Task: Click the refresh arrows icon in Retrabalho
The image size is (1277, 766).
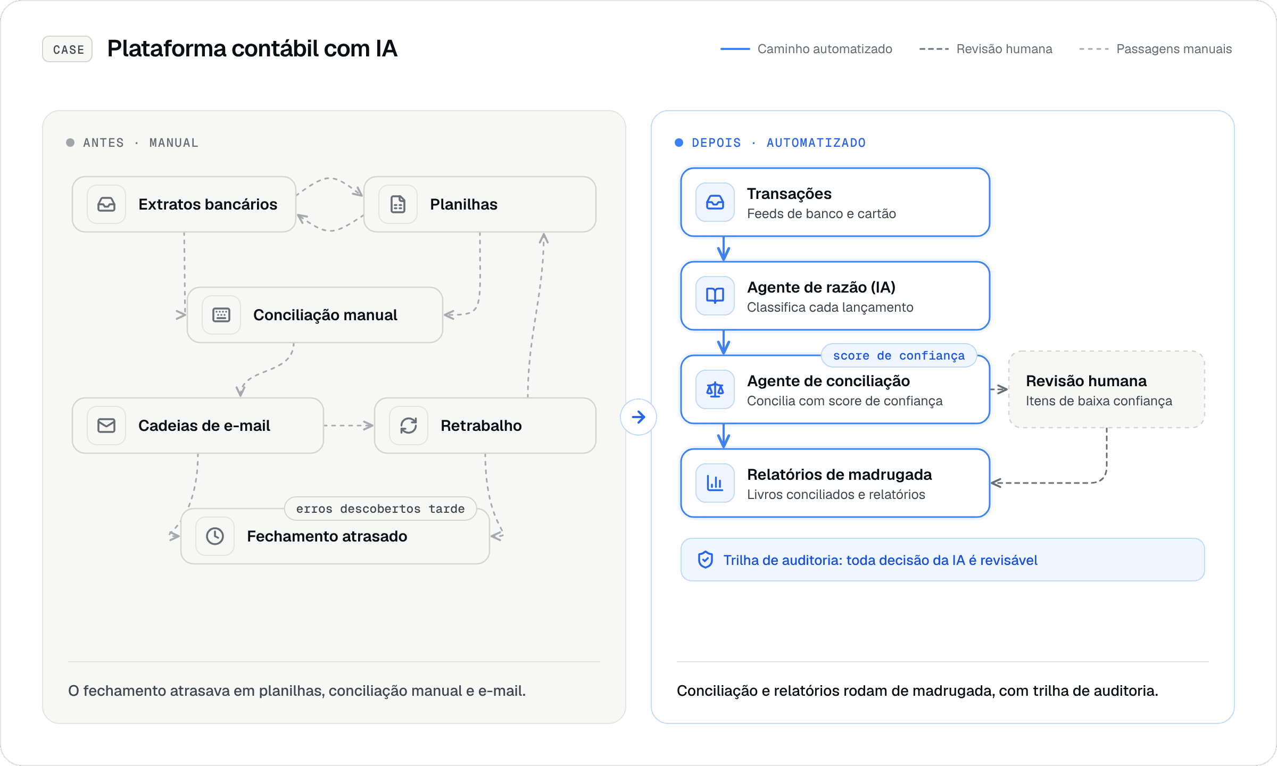Action: coord(409,426)
